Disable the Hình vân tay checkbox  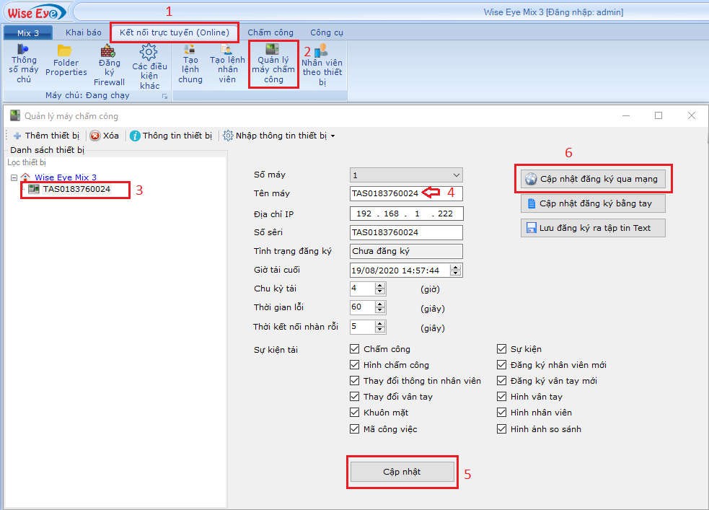pyautogui.click(x=503, y=397)
